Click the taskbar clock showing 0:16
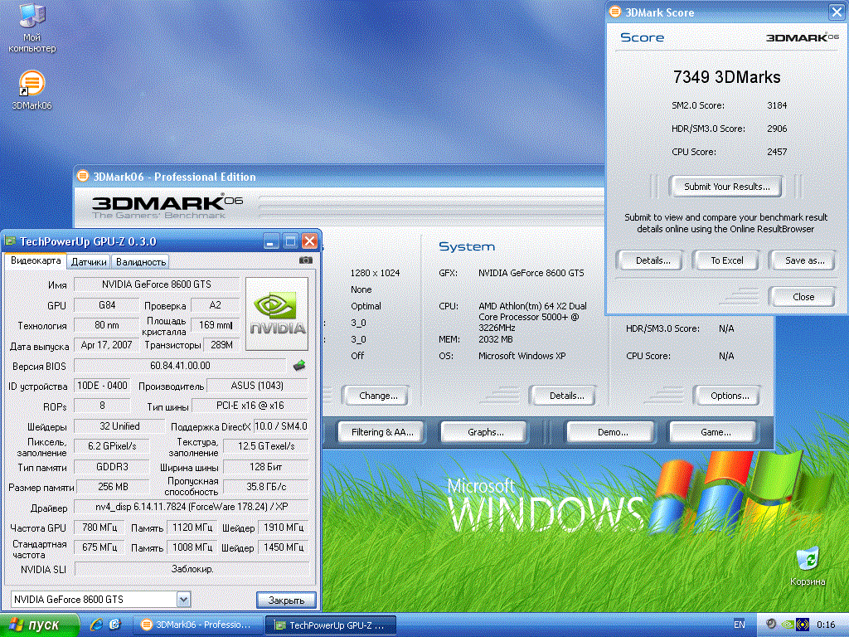 pos(826,625)
